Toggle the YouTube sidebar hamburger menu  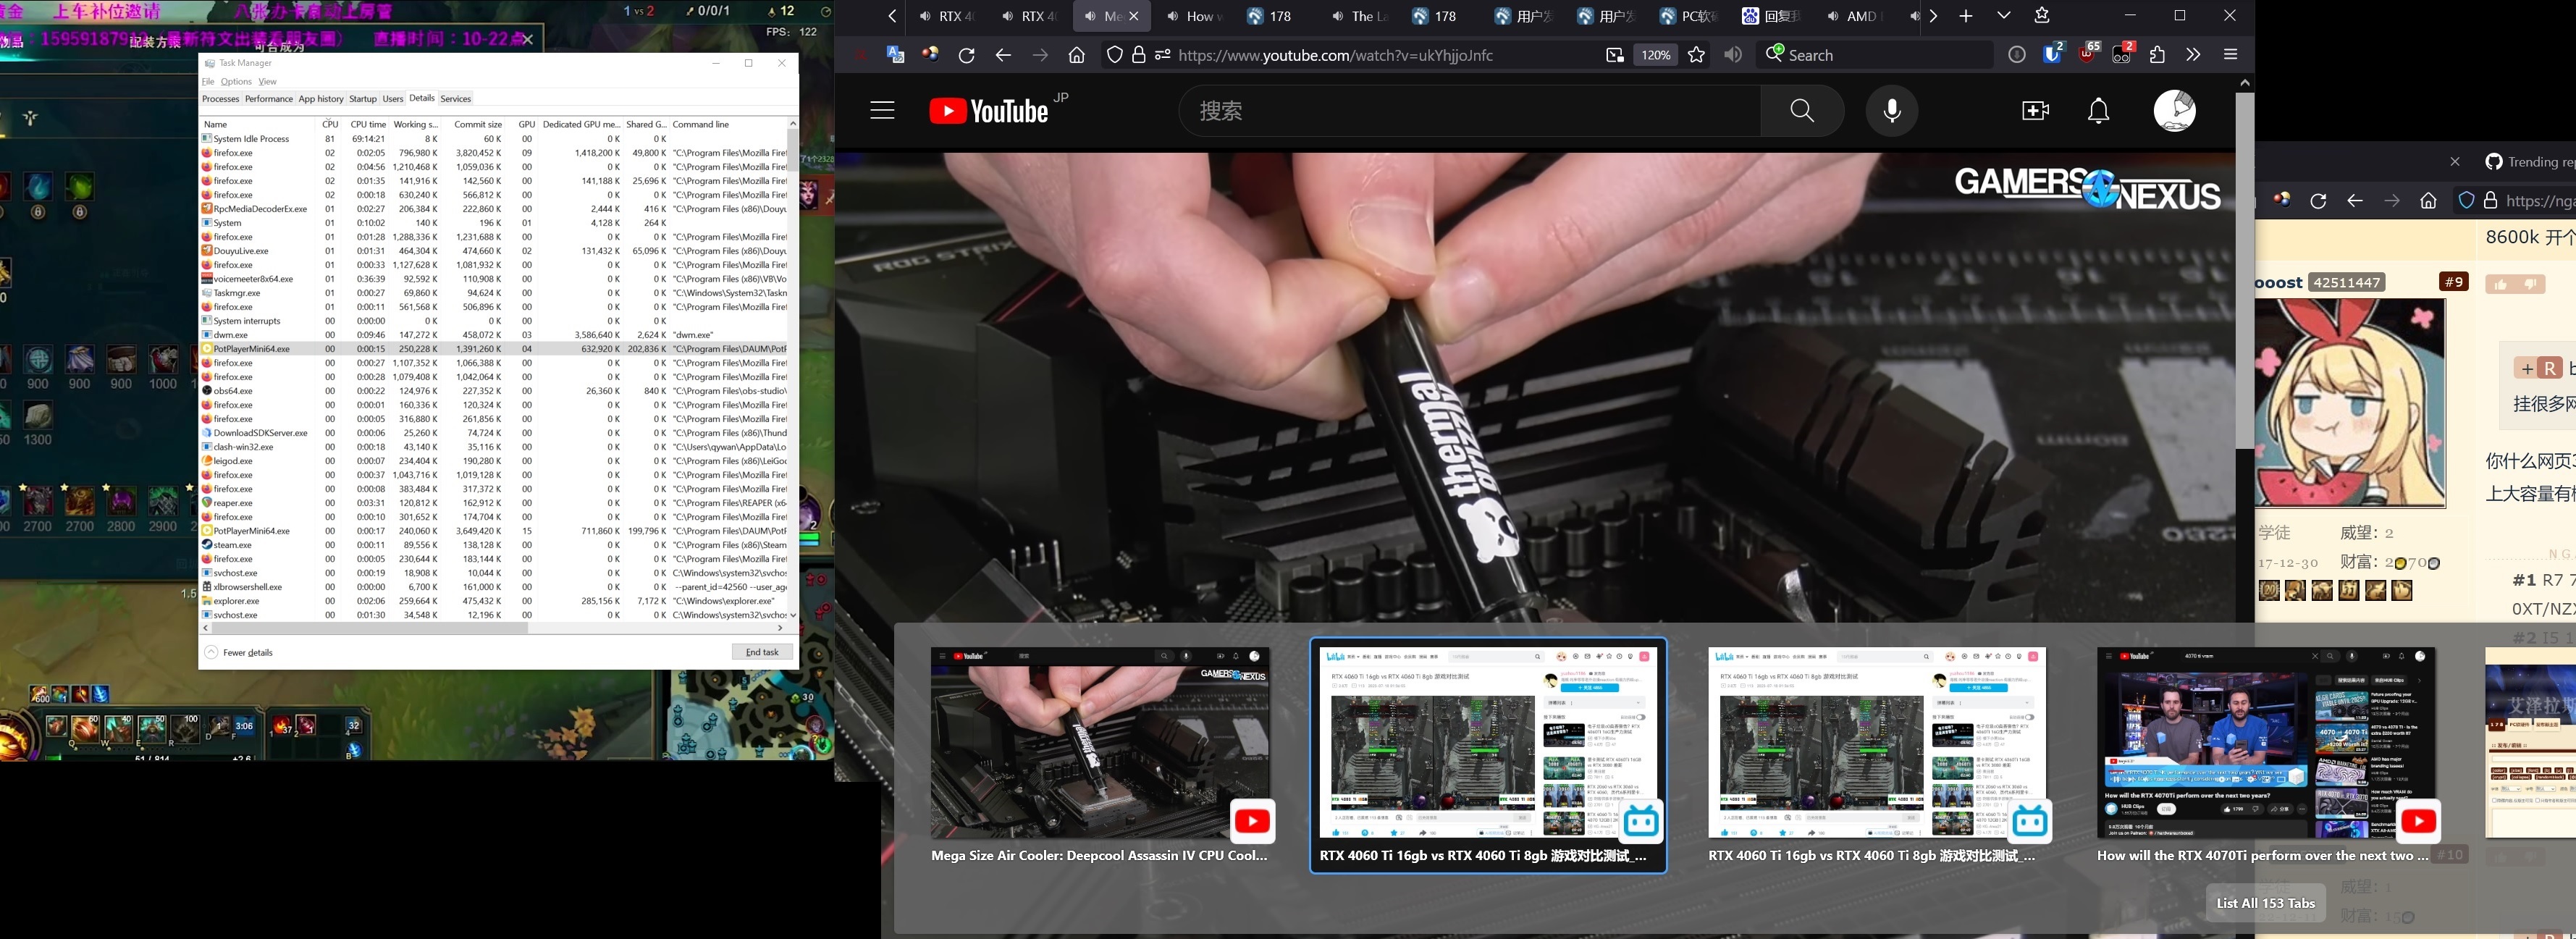pos(881,110)
